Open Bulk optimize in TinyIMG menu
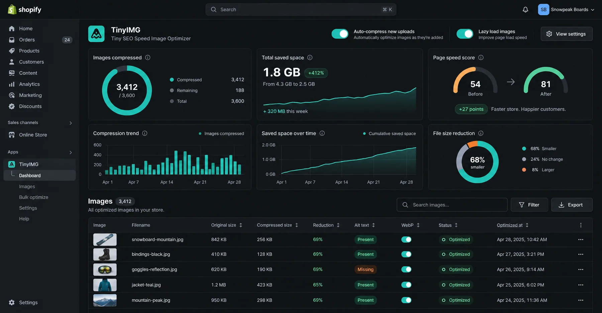 coord(34,197)
